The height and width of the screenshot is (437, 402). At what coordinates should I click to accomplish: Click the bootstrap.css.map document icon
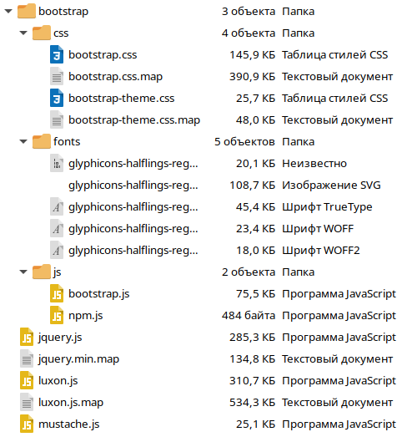57,76
